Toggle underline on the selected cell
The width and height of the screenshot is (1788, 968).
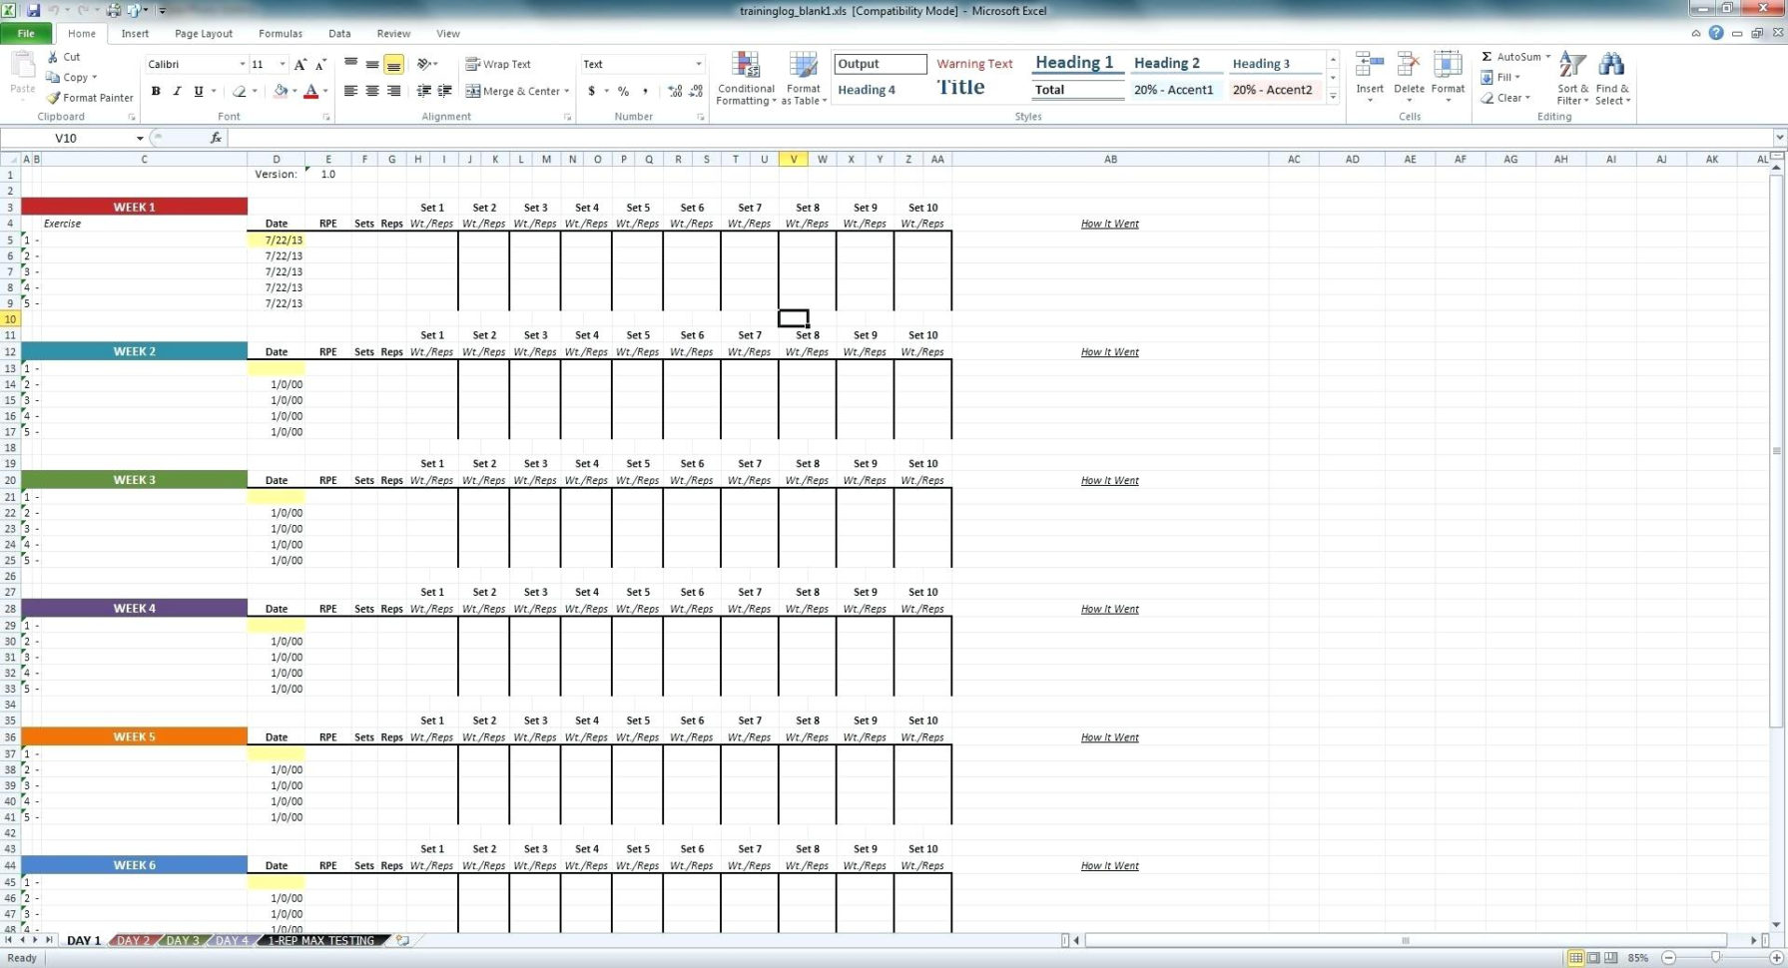[197, 91]
